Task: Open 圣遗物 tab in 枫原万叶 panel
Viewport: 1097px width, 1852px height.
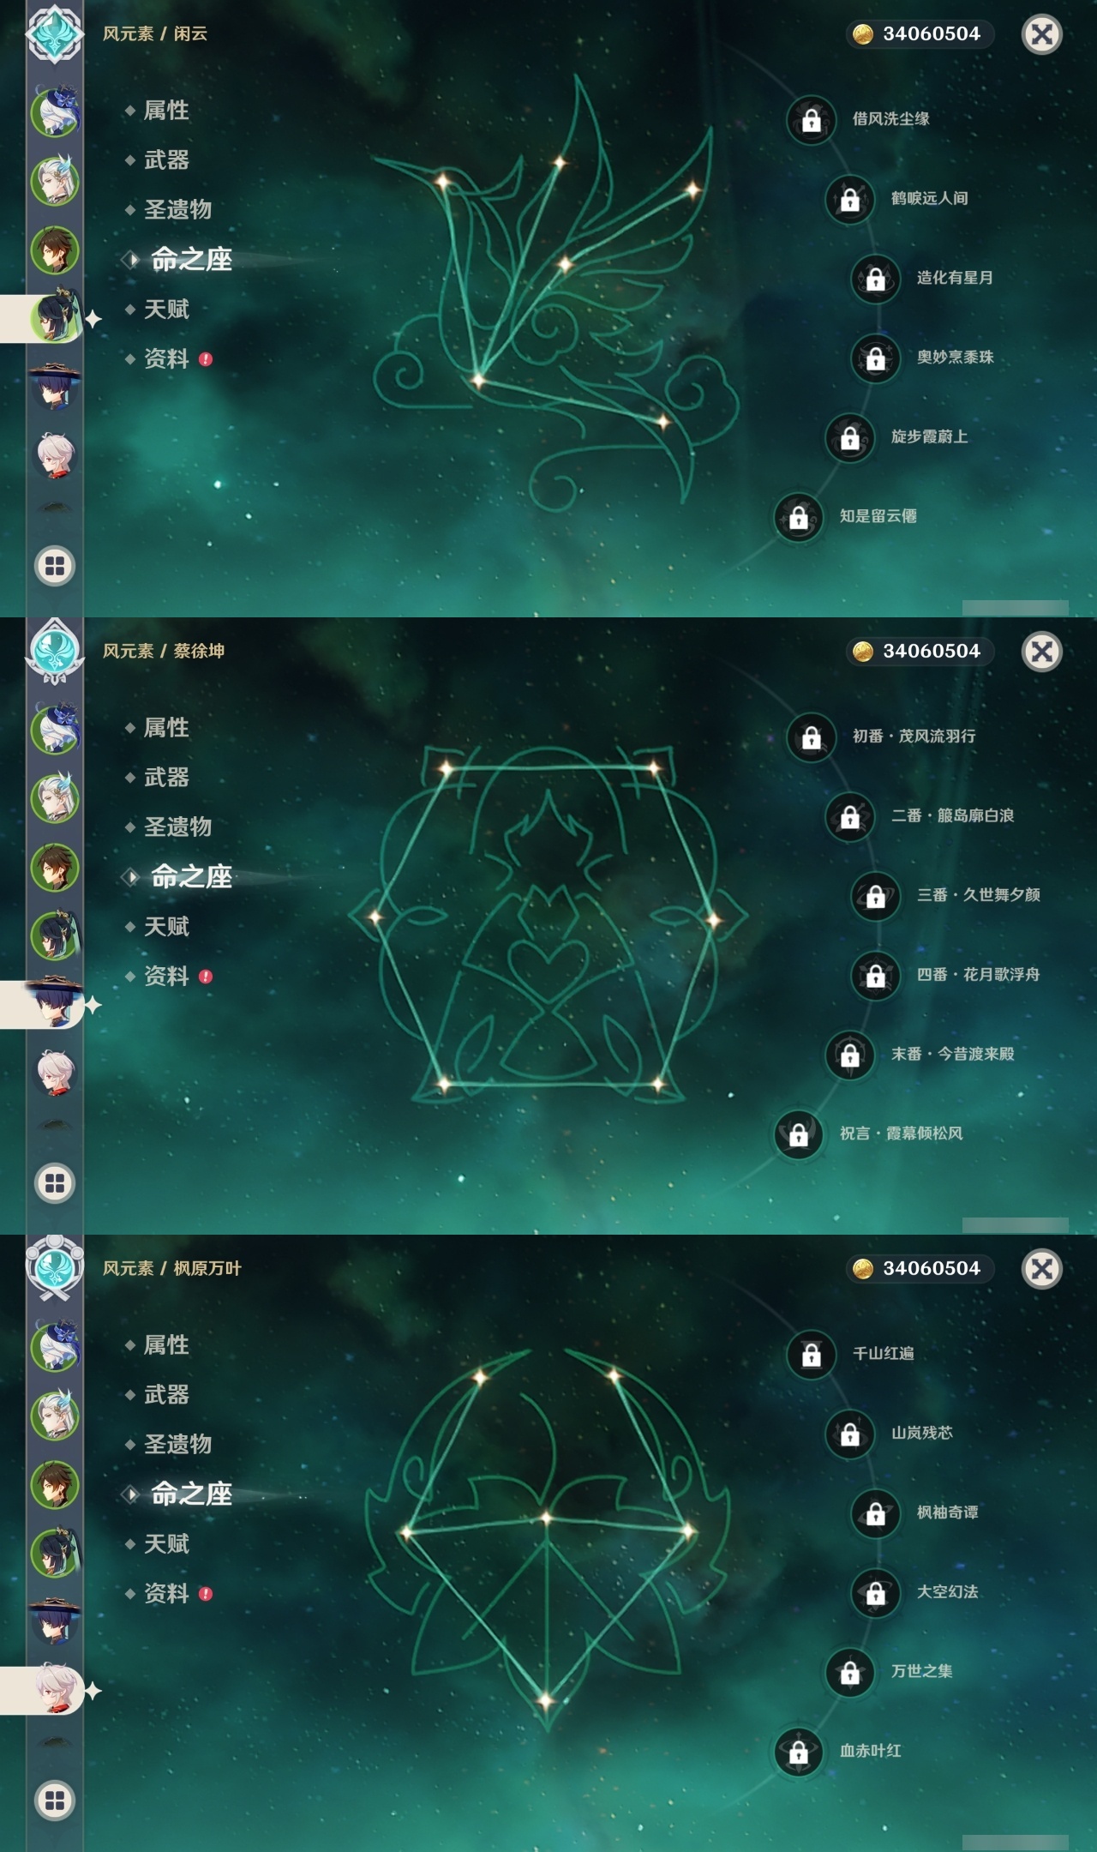Action: tap(177, 1444)
